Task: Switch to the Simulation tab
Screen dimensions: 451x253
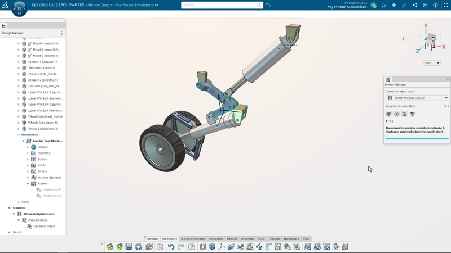Action: 216,239
